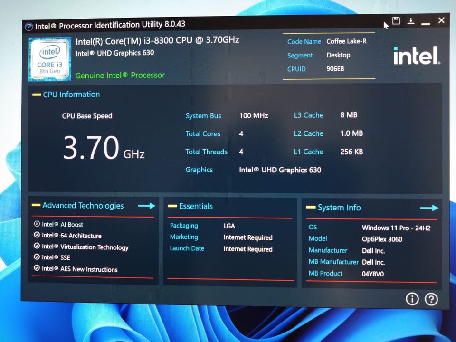
Task: Open the help question mark icon
Action: click(x=431, y=299)
